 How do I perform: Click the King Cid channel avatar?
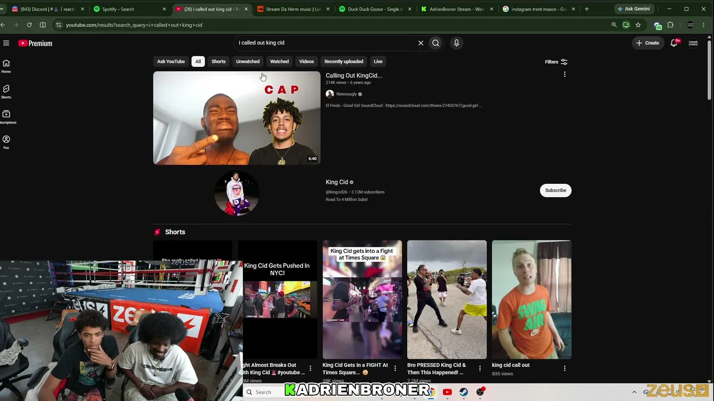[x=237, y=193]
